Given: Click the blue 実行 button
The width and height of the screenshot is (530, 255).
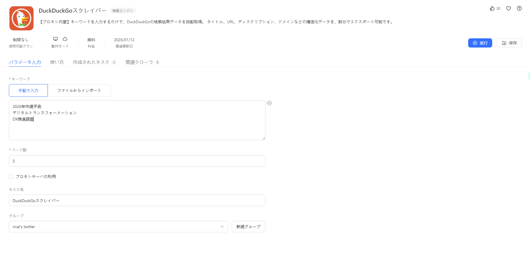Looking at the screenshot, I should coord(480,43).
